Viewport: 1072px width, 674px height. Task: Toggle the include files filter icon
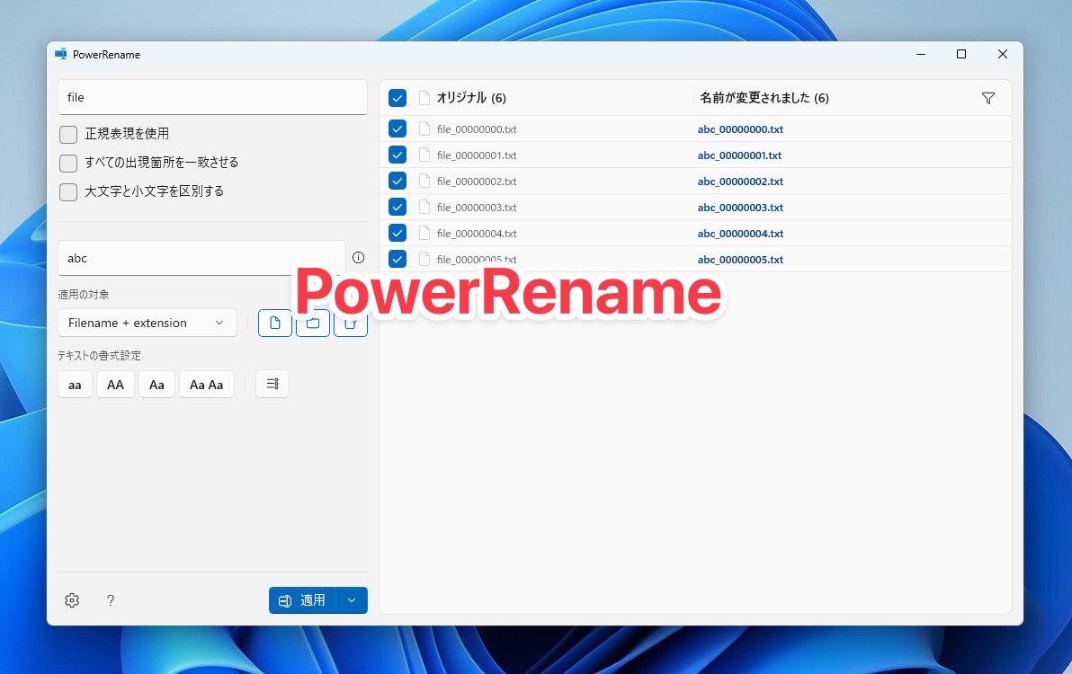click(275, 323)
